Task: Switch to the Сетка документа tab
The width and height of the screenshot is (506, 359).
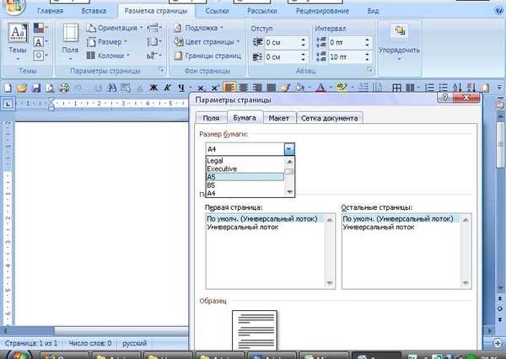Action: click(329, 118)
